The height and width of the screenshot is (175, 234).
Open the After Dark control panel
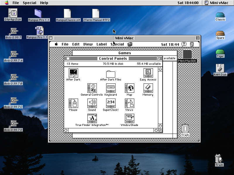click(x=73, y=73)
